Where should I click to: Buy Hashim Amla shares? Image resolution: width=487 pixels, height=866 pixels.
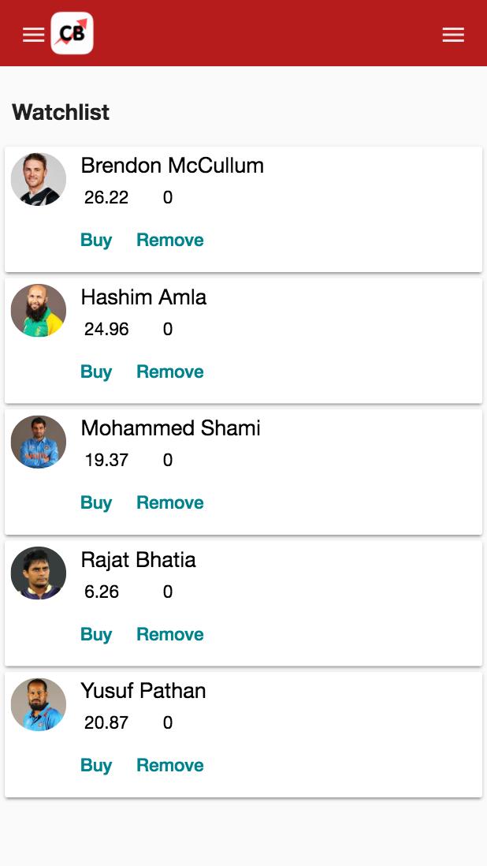96,372
